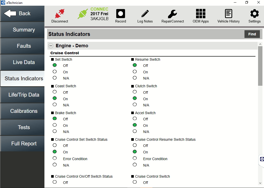The image size is (264, 188).
Task: Click the green connection status icon
Action: 83,13
